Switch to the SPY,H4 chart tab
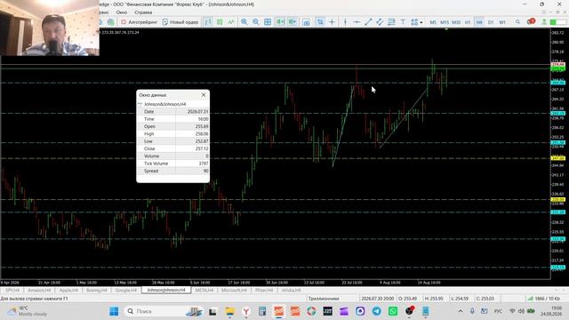Image resolution: width=569 pixels, height=320 pixels. coord(12,291)
